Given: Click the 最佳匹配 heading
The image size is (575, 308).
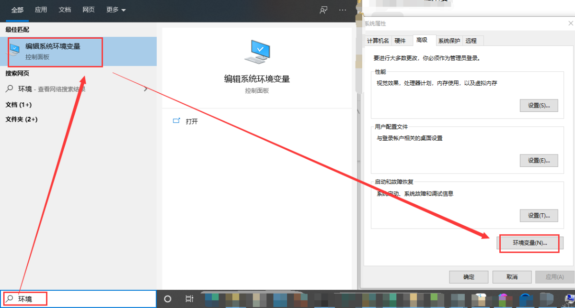Looking at the screenshot, I should 17,30.
